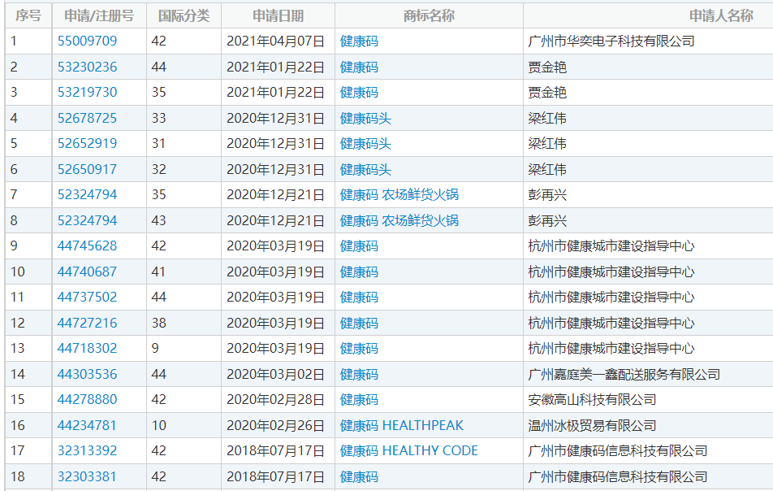The width and height of the screenshot is (773, 491).
Task: Open registration number 53230236
Action: (87, 67)
